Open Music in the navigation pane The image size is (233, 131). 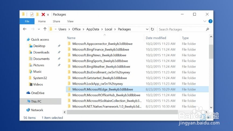point(37,72)
